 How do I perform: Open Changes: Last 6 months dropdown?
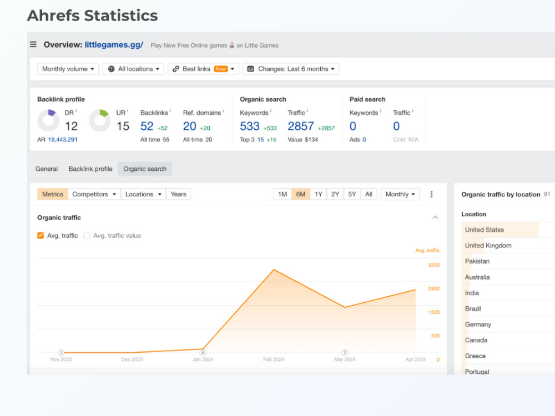pos(291,69)
